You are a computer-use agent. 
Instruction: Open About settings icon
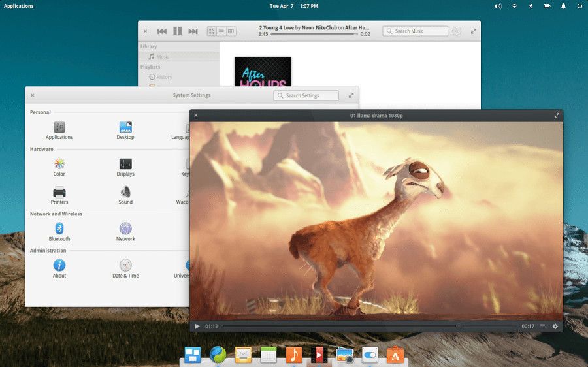pos(59,265)
